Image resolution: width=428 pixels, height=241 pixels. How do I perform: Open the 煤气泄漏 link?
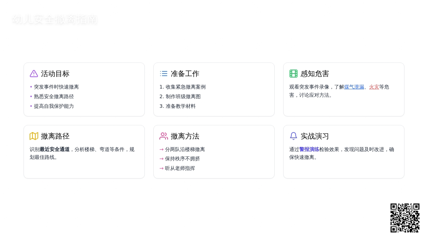pos(354,87)
